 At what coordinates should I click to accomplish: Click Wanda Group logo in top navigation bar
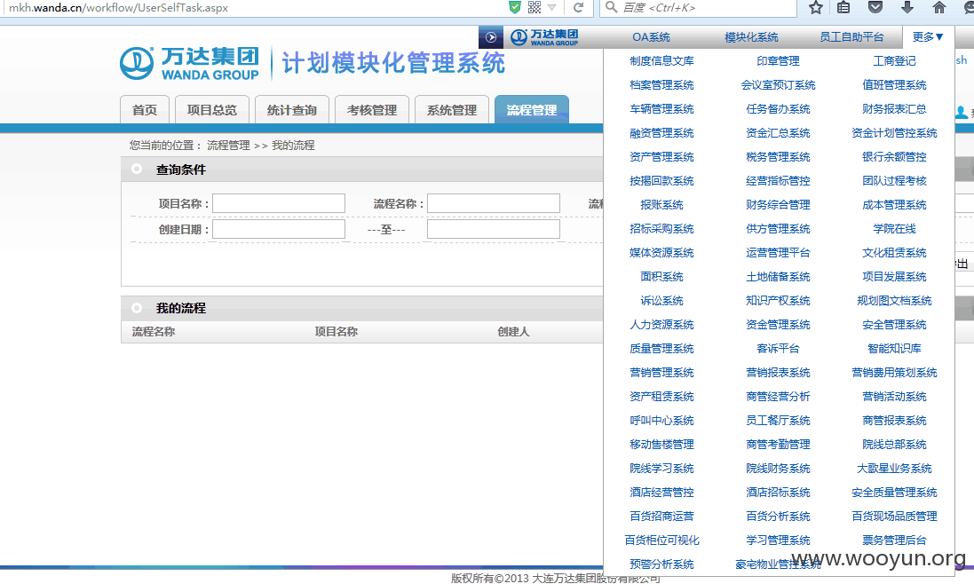544,37
